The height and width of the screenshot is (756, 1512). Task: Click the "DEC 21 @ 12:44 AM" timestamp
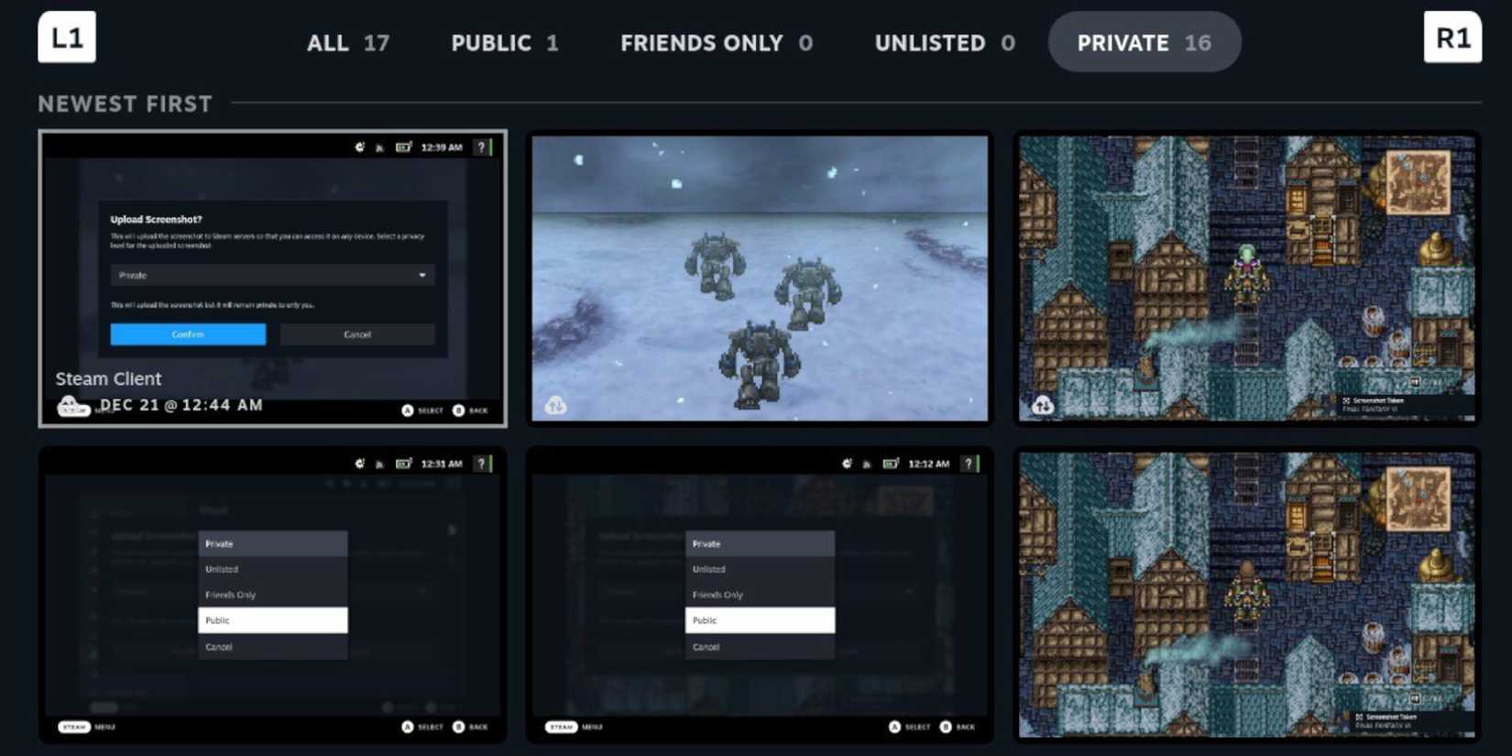click(x=181, y=405)
